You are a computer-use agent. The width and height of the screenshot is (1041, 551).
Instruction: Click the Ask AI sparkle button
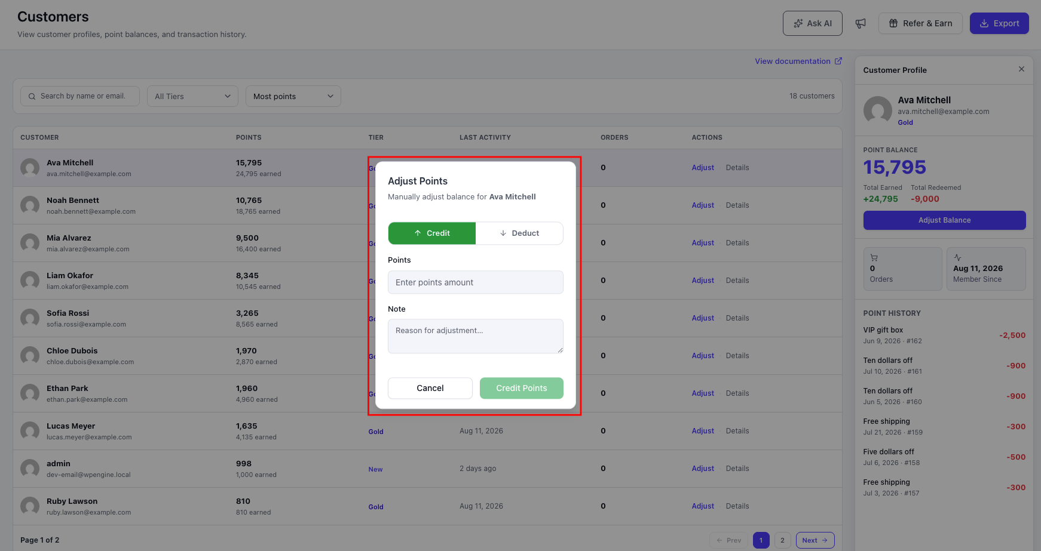tap(813, 23)
